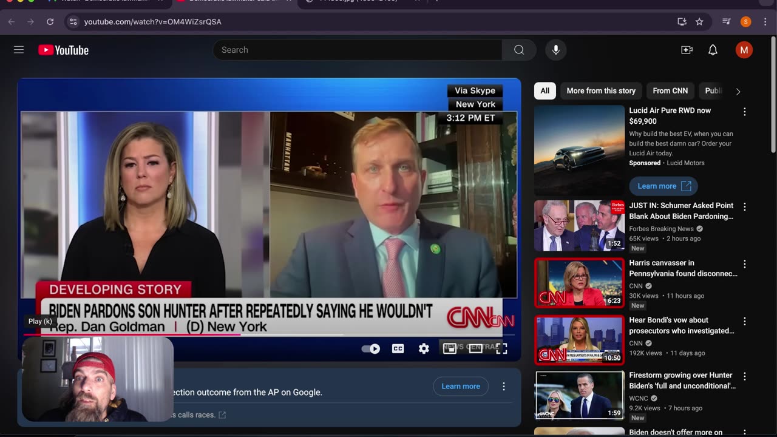The height and width of the screenshot is (437, 777).
Task: Open the YouTube hamburger guide menu
Action: (19, 50)
